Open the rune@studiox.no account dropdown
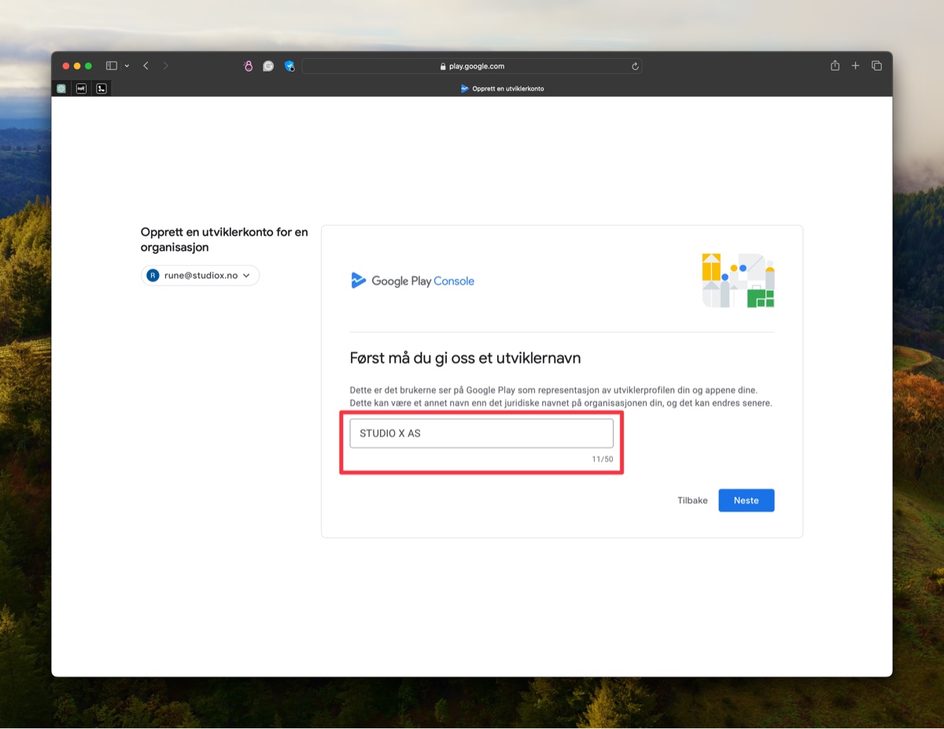The image size is (944, 729). coord(200,275)
